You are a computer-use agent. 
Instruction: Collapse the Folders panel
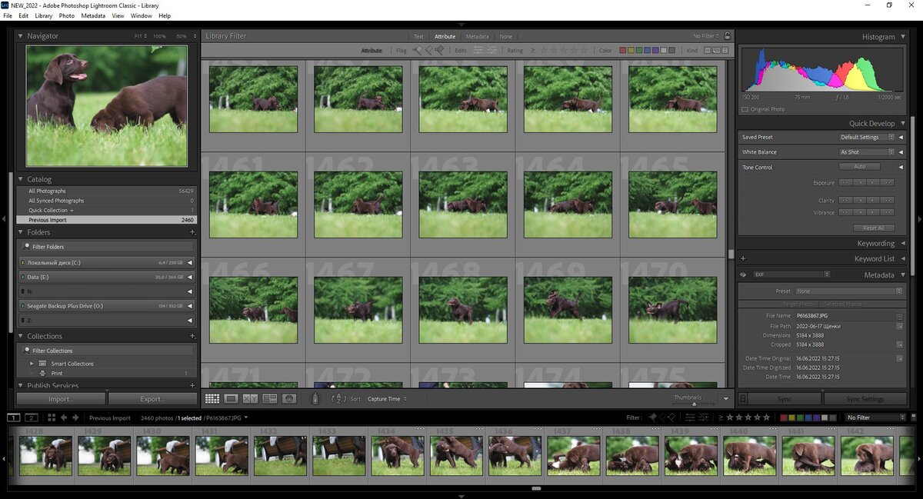[x=21, y=232]
